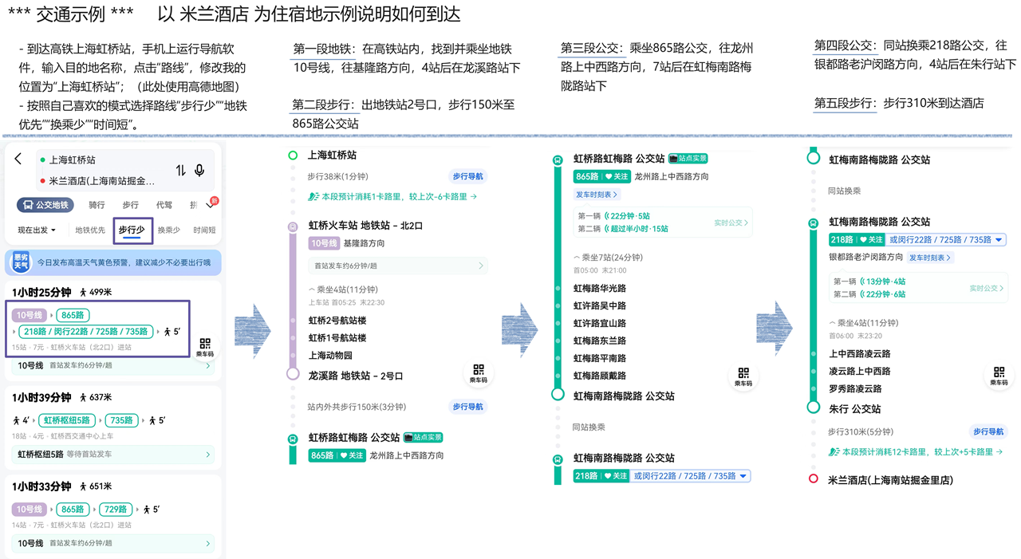Screen dimensions: 1021x559
Task: Open 发车时刻表 beside 银都路老沪闵路方向
Action: tap(930, 258)
